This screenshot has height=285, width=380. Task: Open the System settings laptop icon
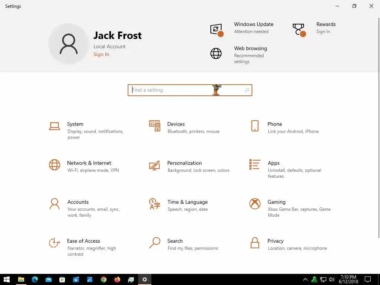pyautogui.click(x=55, y=126)
